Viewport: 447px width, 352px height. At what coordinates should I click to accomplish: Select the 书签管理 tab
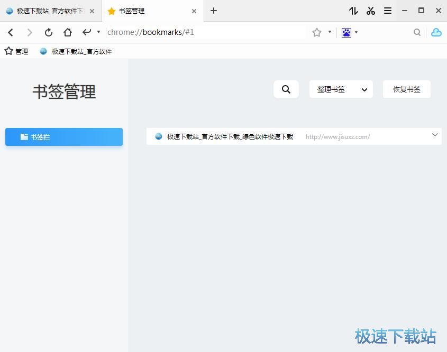[152, 11]
